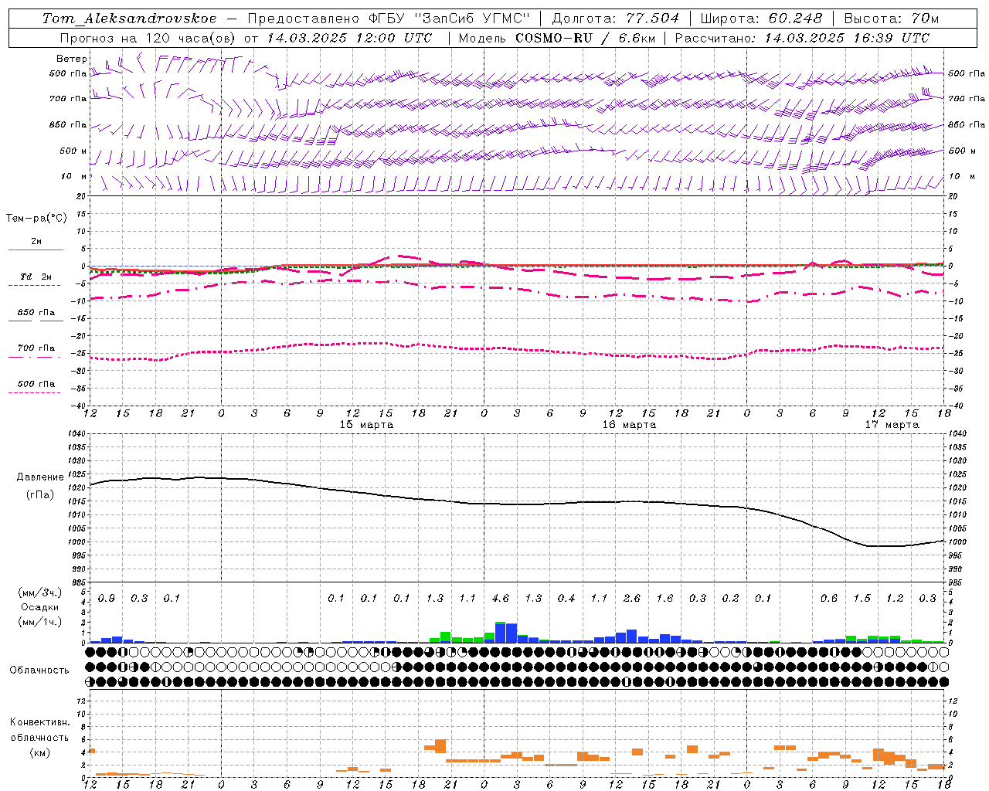The height and width of the screenshot is (791, 989).
Task: Click the 1.2 precipitation value
Action: [895, 599]
